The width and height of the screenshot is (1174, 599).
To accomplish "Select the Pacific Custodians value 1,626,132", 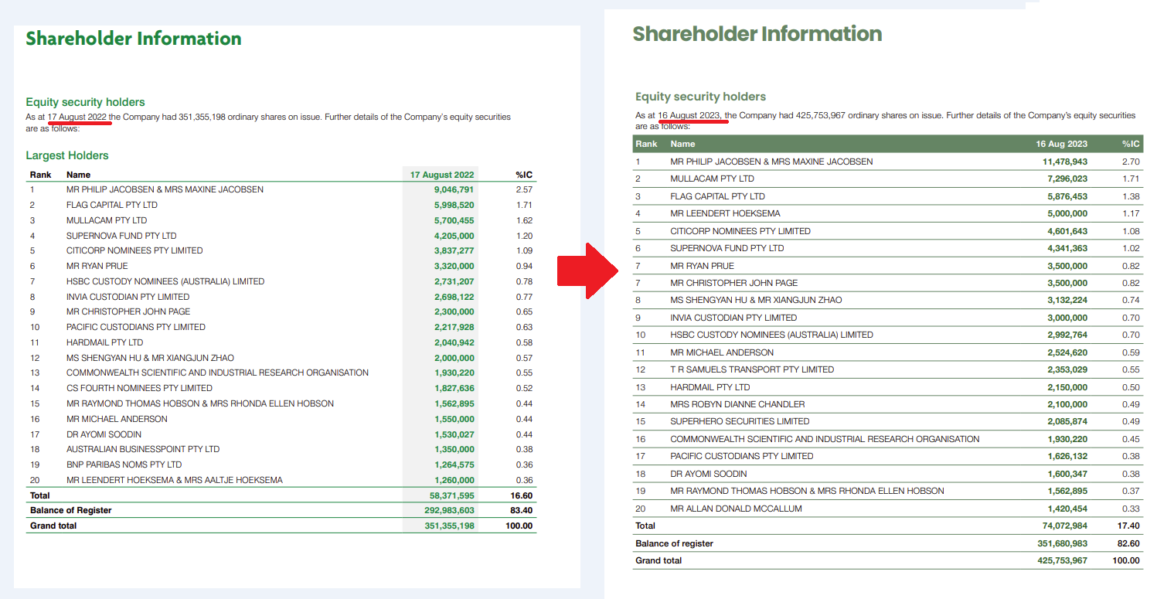I will point(1067,456).
